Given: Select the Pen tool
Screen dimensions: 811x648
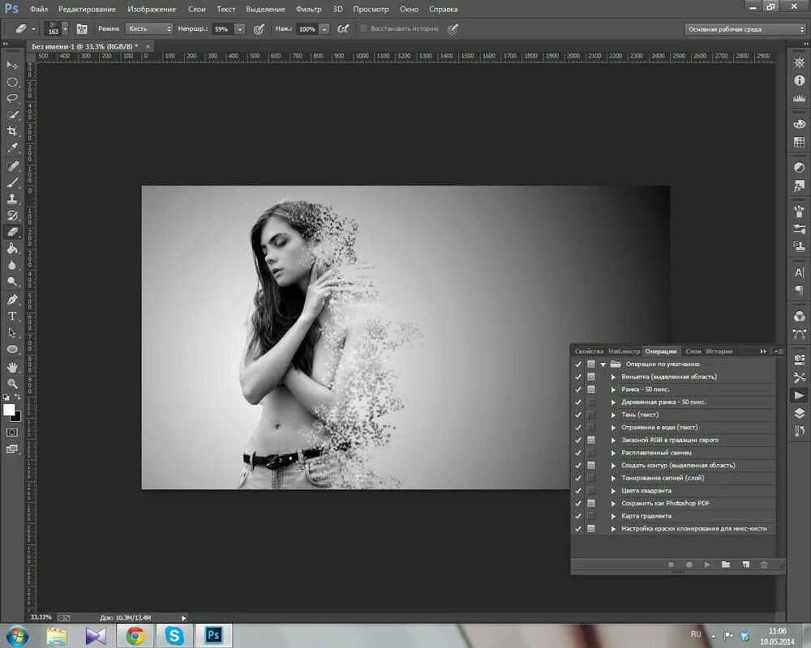Looking at the screenshot, I should [12, 300].
